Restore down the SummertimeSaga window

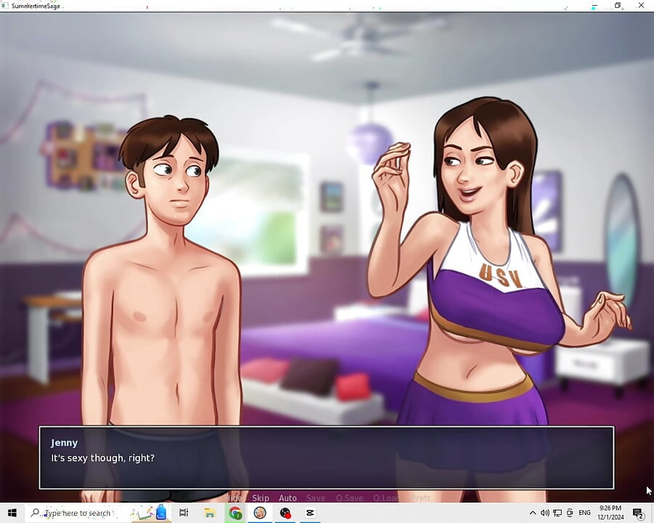coord(618,5)
